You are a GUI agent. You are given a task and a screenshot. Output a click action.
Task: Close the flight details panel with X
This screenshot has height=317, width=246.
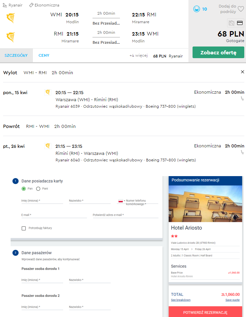(x=243, y=72)
